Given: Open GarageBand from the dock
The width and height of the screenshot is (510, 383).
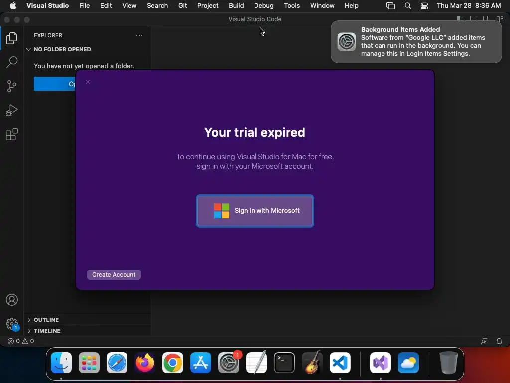Looking at the screenshot, I should (312, 363).
